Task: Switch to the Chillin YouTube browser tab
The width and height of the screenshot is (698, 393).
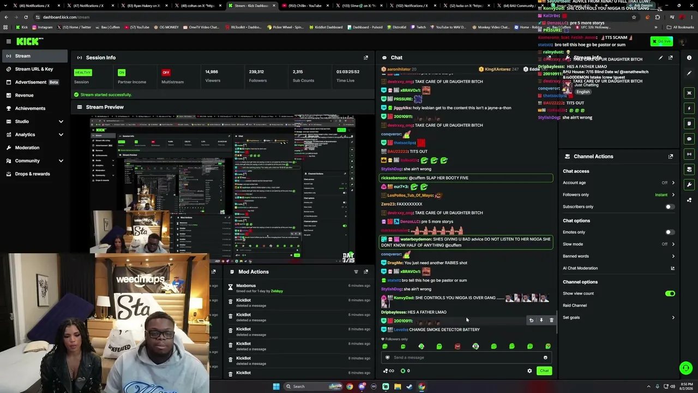Action: 305,5
